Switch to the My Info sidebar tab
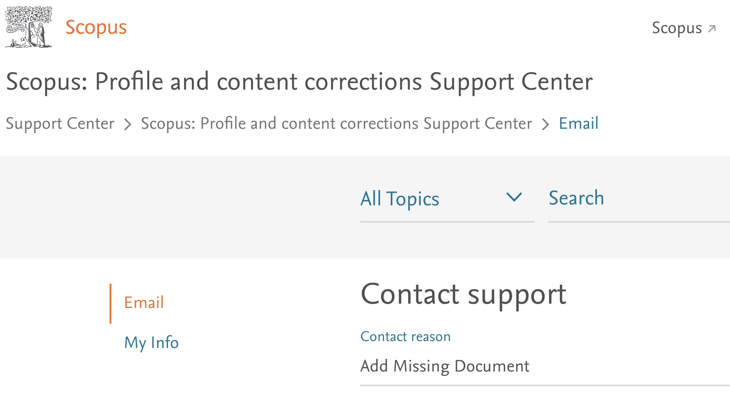Viewport: 730px width, 395px height. click(151, 343)
